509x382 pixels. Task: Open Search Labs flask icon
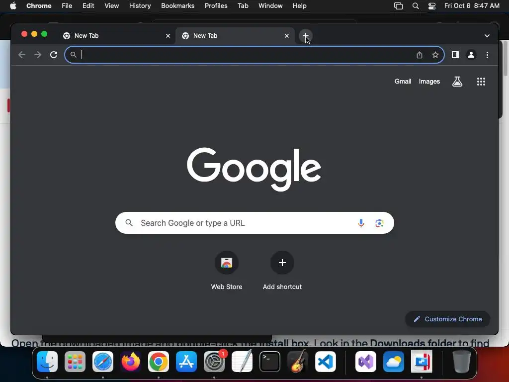click(x=457, y=82)
